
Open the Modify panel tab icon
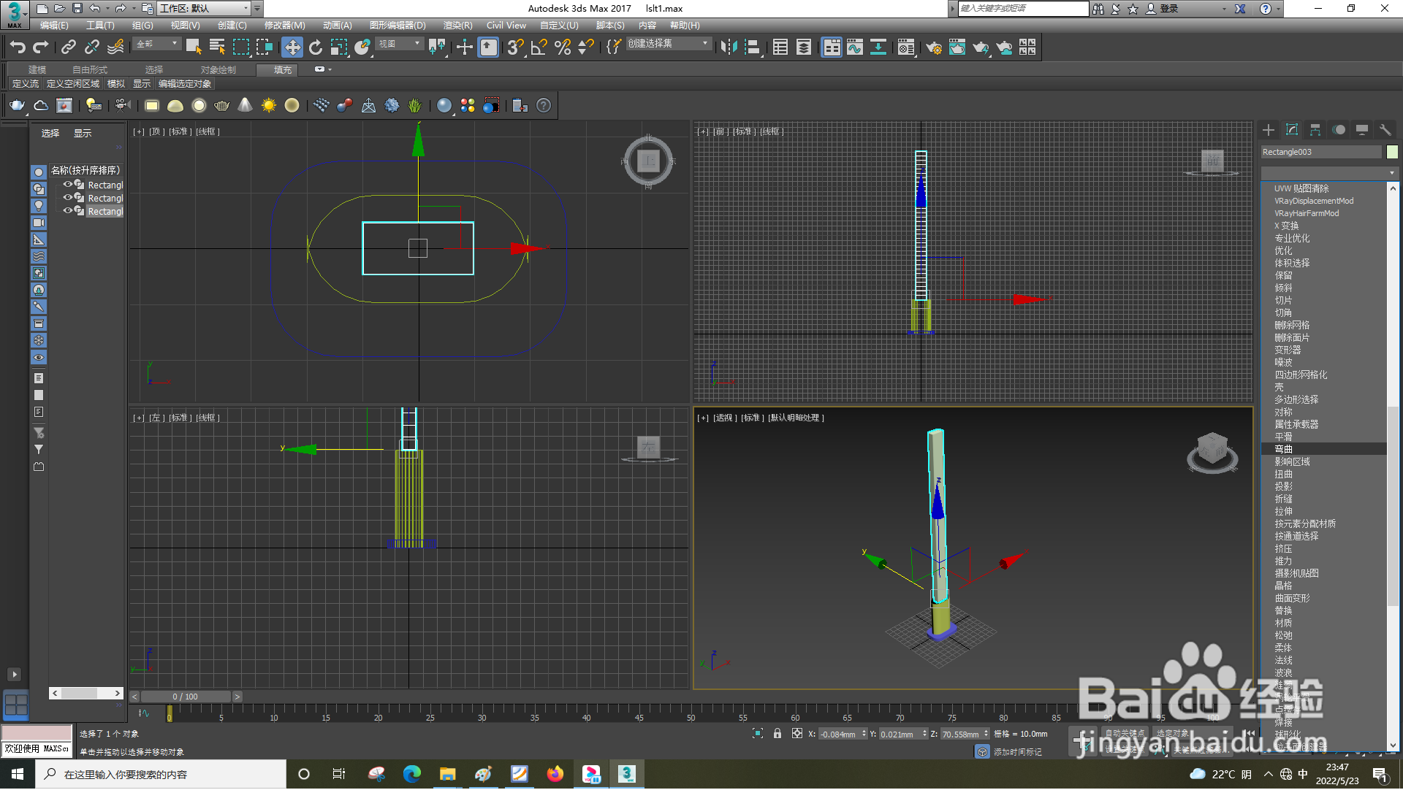pyautogui.click(x=1292, y=130)
